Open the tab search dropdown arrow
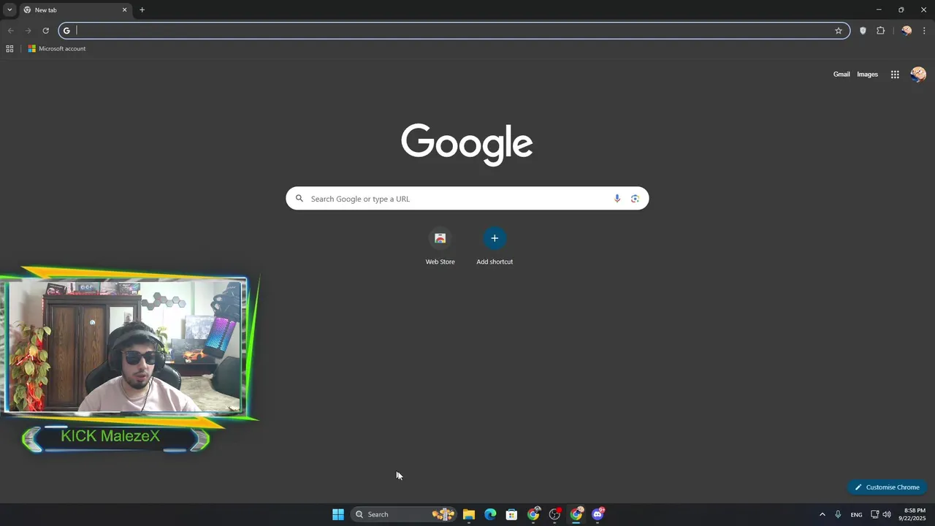This screenshot has width=935, height=526. [9, 9]
